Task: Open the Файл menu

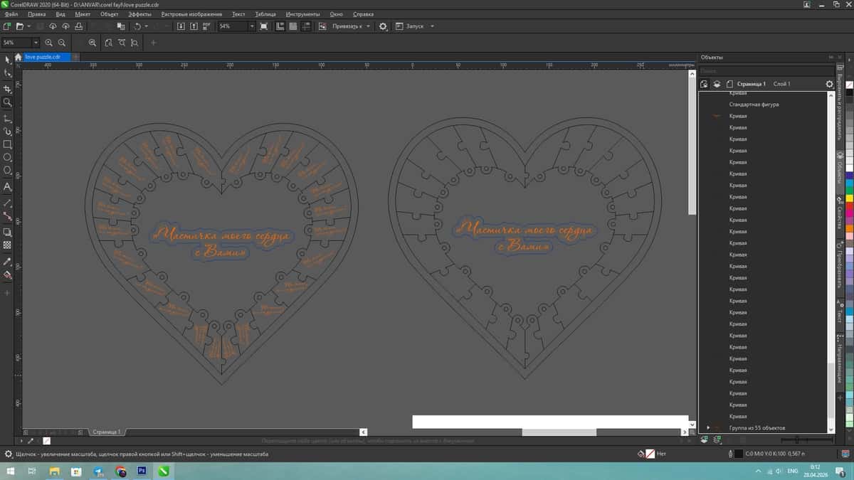Action: 11,14
